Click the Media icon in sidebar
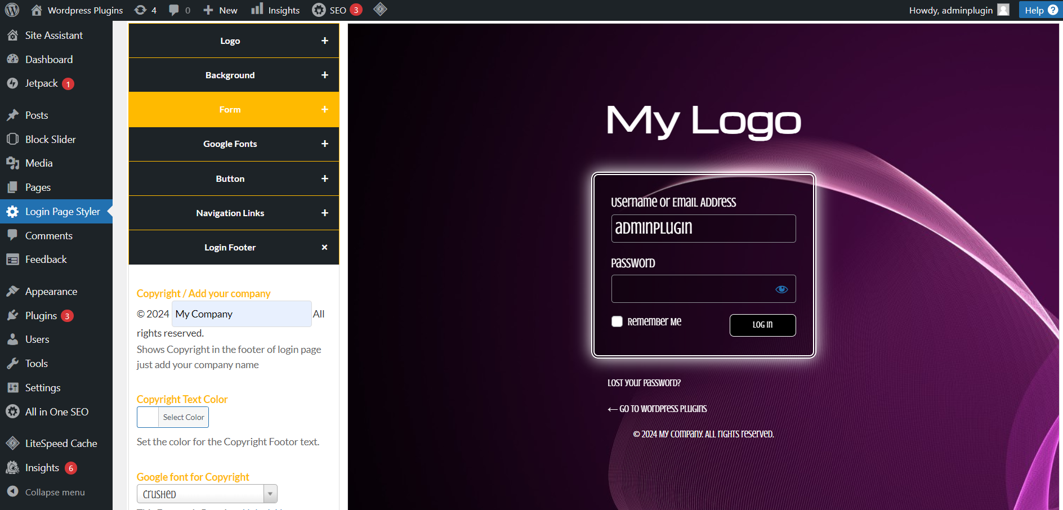This screenshot has height=510, width=1063. pyautogui.click(x=12, y=163)
